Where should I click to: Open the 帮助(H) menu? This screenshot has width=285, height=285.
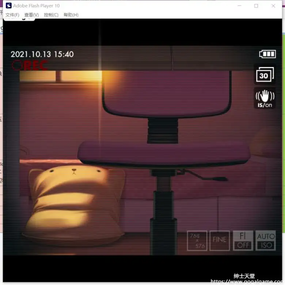(71, 15)
